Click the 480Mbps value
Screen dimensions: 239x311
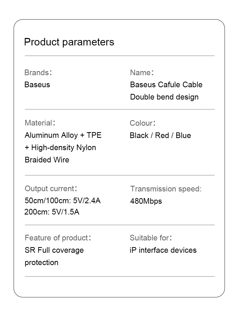click(146, 201)
